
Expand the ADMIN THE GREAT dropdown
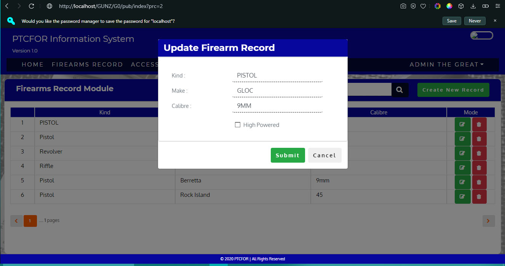pyautogui.click(x=446, y=65)
